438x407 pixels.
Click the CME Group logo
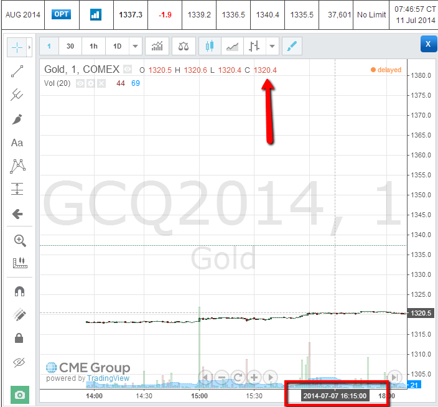pyautogui.click(x=88, y=367)
